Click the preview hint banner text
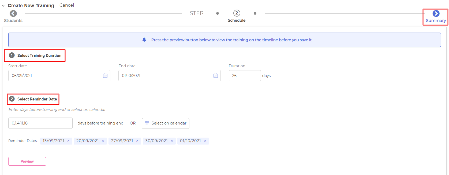 232,40
